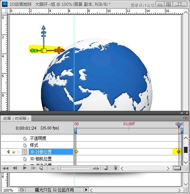Click the canvas vertical scrollbar up arrow

(186, 12)
